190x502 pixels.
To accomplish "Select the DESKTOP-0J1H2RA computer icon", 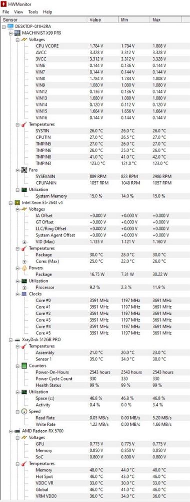I will pos(10,26).
